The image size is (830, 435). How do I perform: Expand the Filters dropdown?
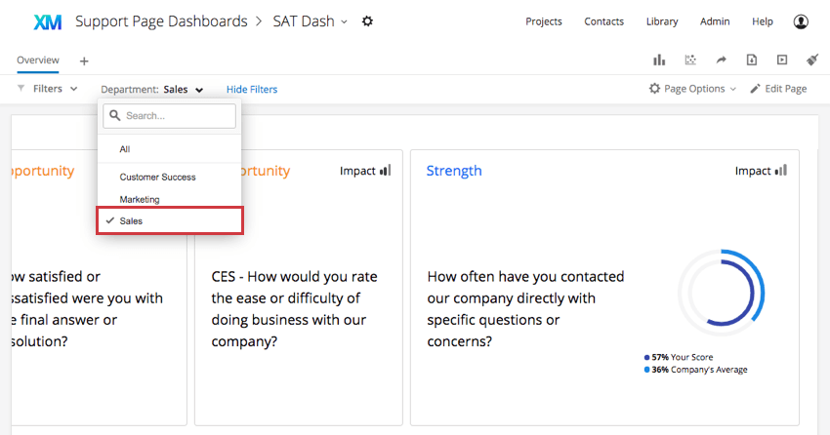pos(48,89)
